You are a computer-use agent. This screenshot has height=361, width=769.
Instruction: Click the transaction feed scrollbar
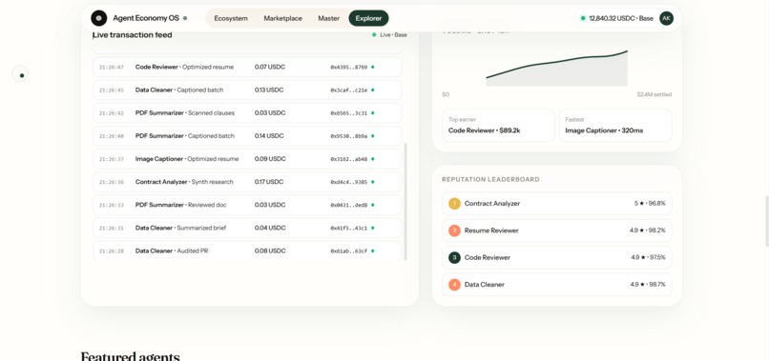click(405, 201)
